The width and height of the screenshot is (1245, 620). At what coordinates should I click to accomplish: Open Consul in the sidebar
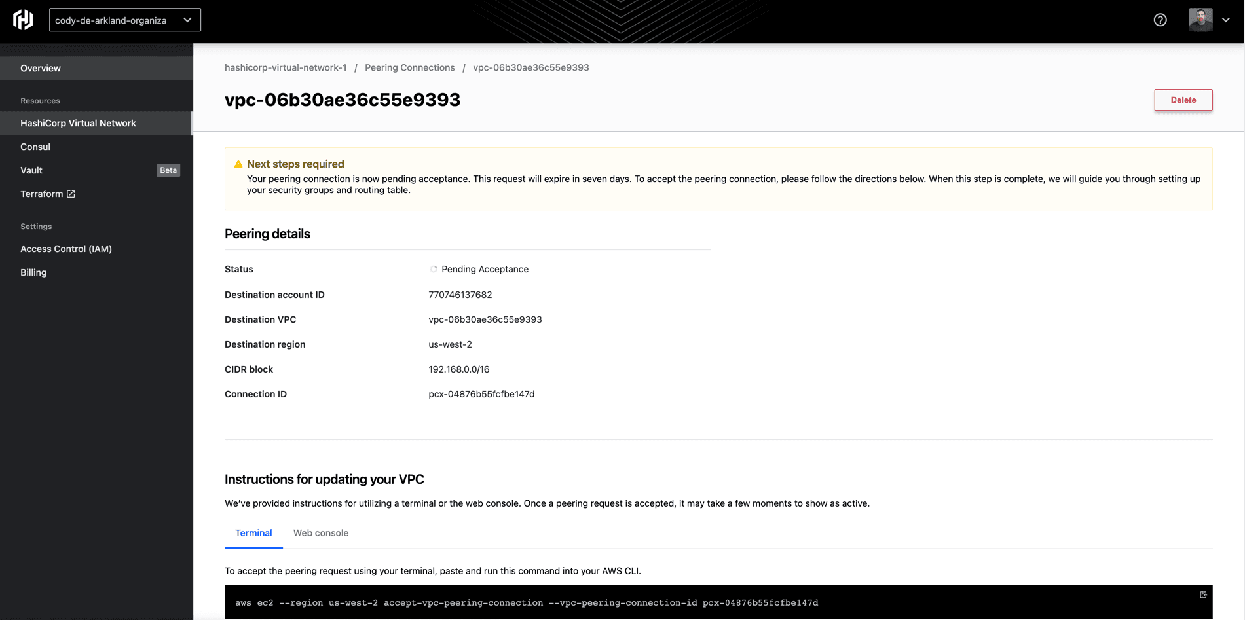tap(35, 147)
